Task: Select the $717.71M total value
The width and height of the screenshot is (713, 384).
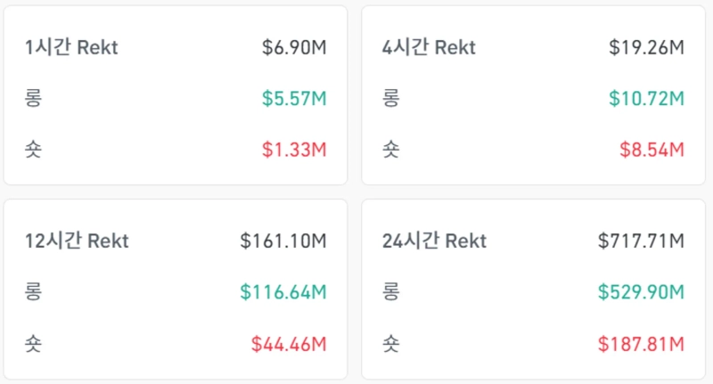Action: pos(641,241)
